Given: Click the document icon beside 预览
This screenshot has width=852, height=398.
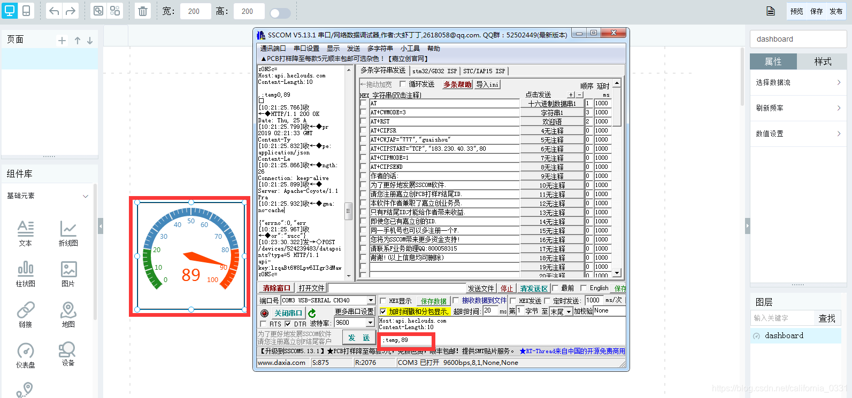Looking at the screenshot, I should coord(771,11).
